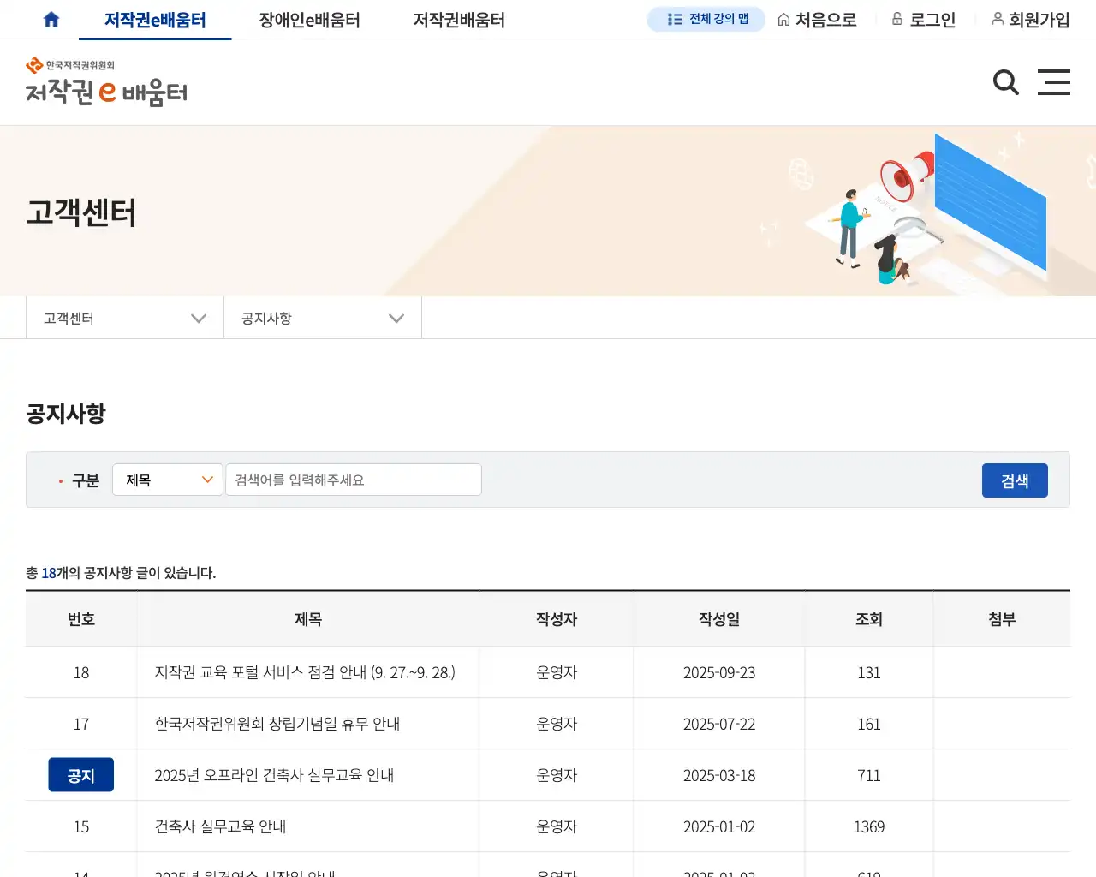Switch to the 저작권배움터 tab
Viewport: 1096px width, 877px height.
click(x=457, y=19)
